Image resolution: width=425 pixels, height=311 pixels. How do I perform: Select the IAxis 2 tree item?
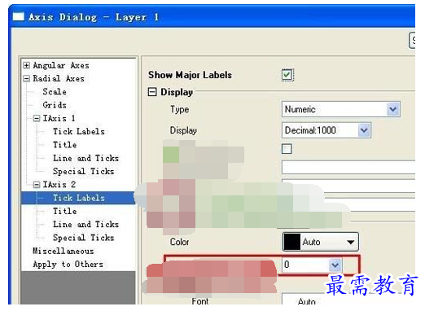coord(59,185)
